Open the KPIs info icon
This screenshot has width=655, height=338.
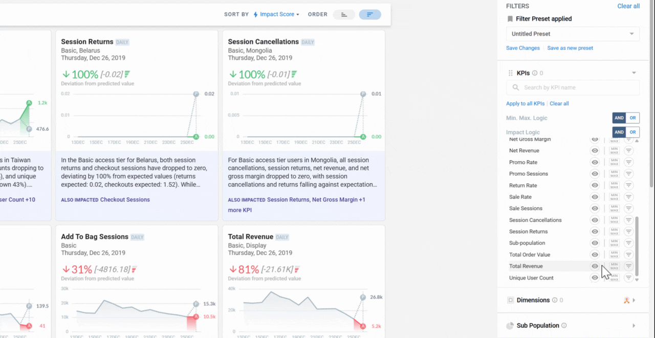pos(535,73)
